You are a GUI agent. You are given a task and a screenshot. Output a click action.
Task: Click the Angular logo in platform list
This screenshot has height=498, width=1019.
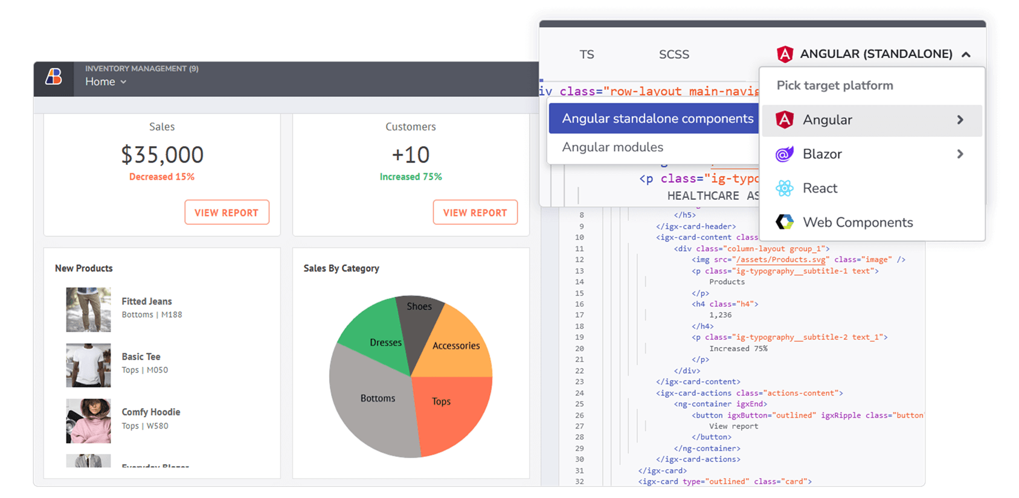[x=784, y=120]
